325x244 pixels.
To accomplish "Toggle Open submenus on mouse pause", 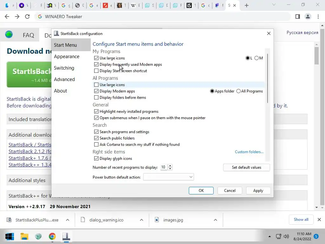I will pos(96,118).
